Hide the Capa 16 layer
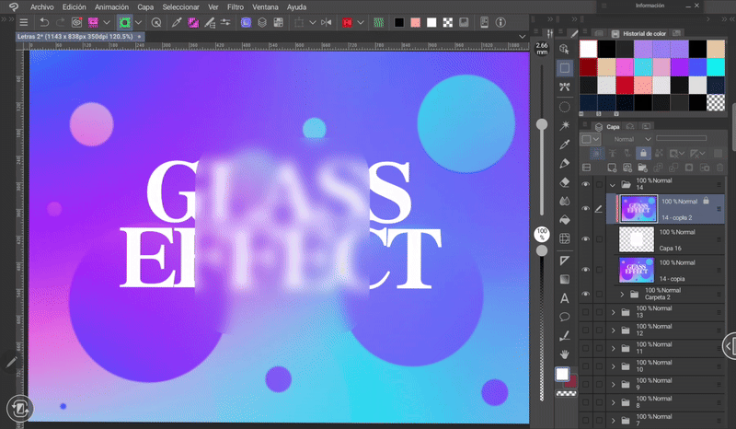 coord(586,238)
